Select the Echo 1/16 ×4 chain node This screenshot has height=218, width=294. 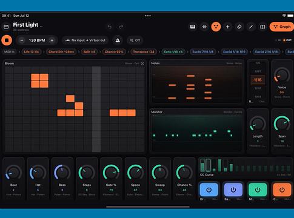click(173, 52)
